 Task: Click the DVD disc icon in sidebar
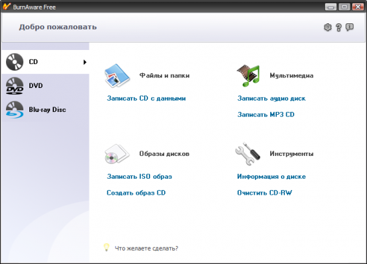pyautogui.click(x=15, y=86)
